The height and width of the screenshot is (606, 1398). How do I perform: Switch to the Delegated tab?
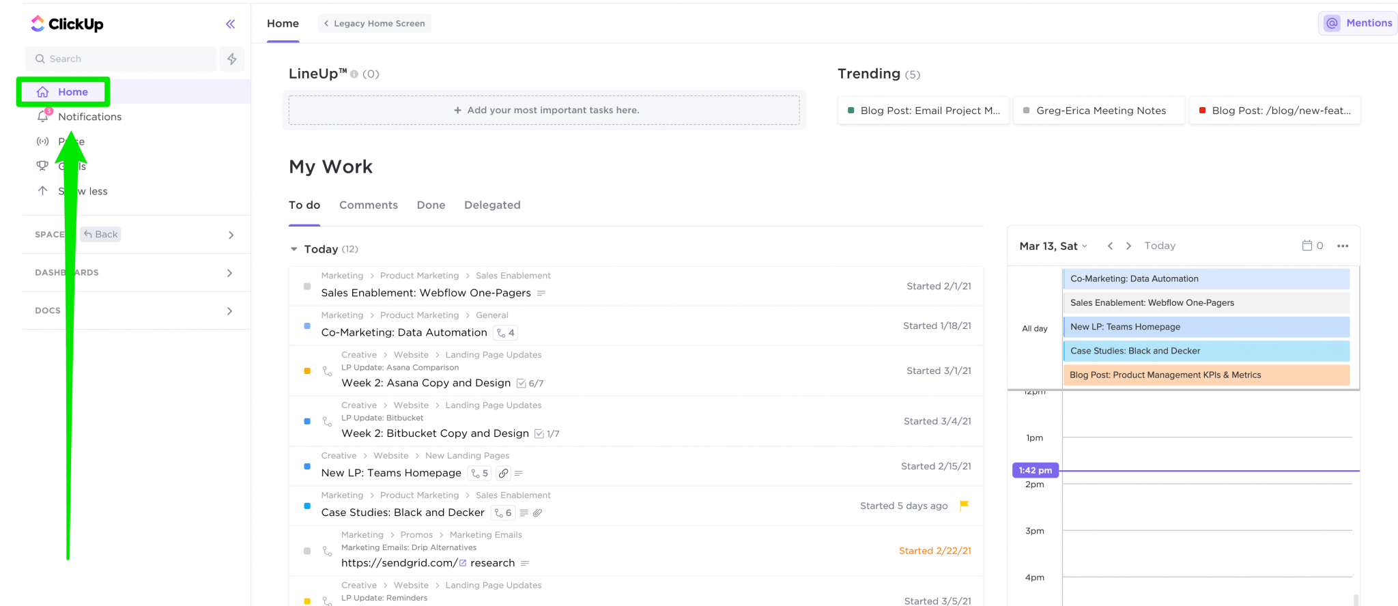[x=492, y=205]
